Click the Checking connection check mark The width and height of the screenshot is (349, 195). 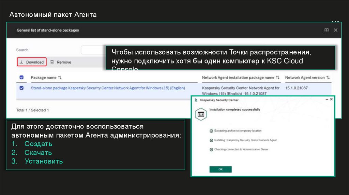point(211,149)
